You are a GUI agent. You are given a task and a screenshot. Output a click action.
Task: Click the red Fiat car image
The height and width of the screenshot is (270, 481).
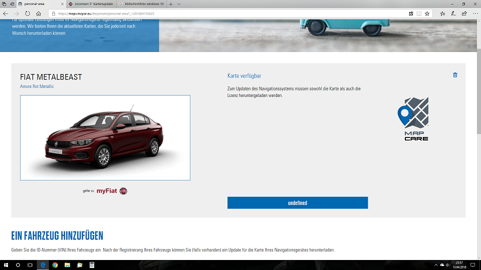pyautogui.click(x=105, y=137)
